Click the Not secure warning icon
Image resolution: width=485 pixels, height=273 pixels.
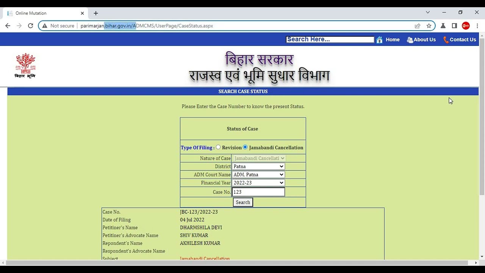pyautogui.click(x=45, y=26)
